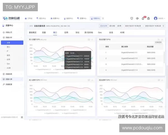Select the 近30分钟 time range button
Viewport: 168px width, 135px height.
pos(104,26)
